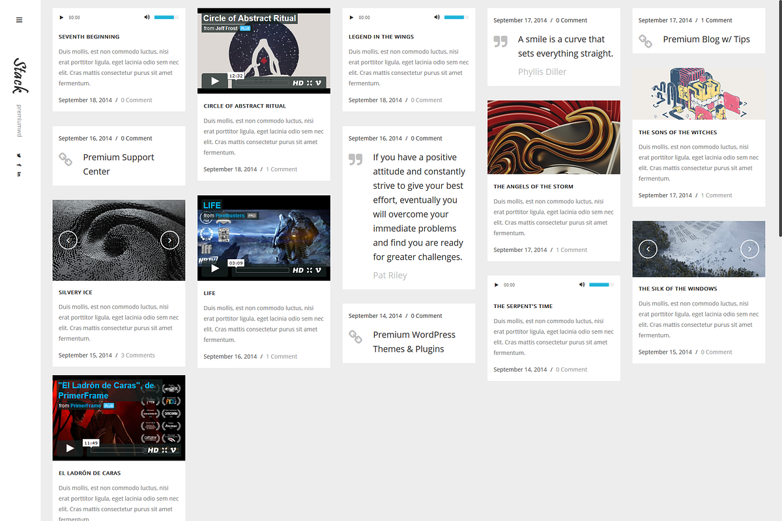Click the link icon beside Premium Support Center
Screen dimensions: 782x521
point(65,159)
